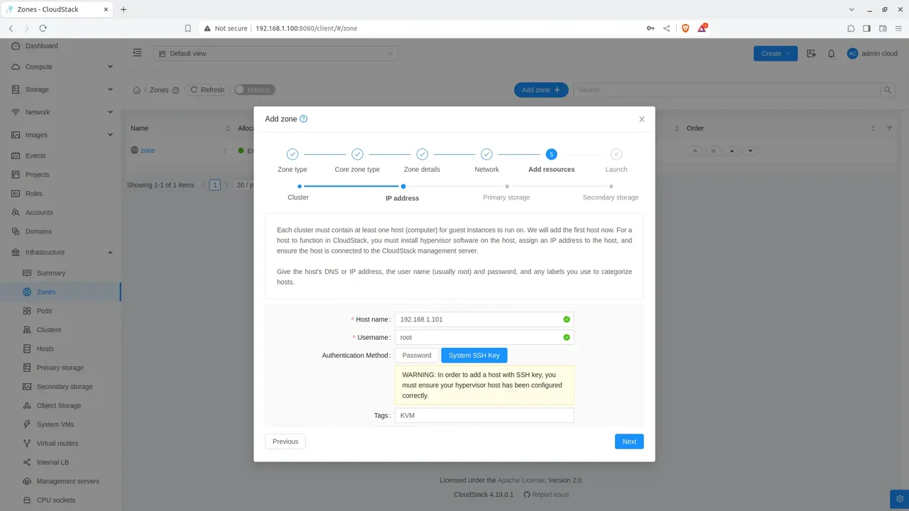Screen dimensions: 909x511
Task: Collapse sidebar with the menu fold icon
Action: pyautogui.click(x=137, y=53)
